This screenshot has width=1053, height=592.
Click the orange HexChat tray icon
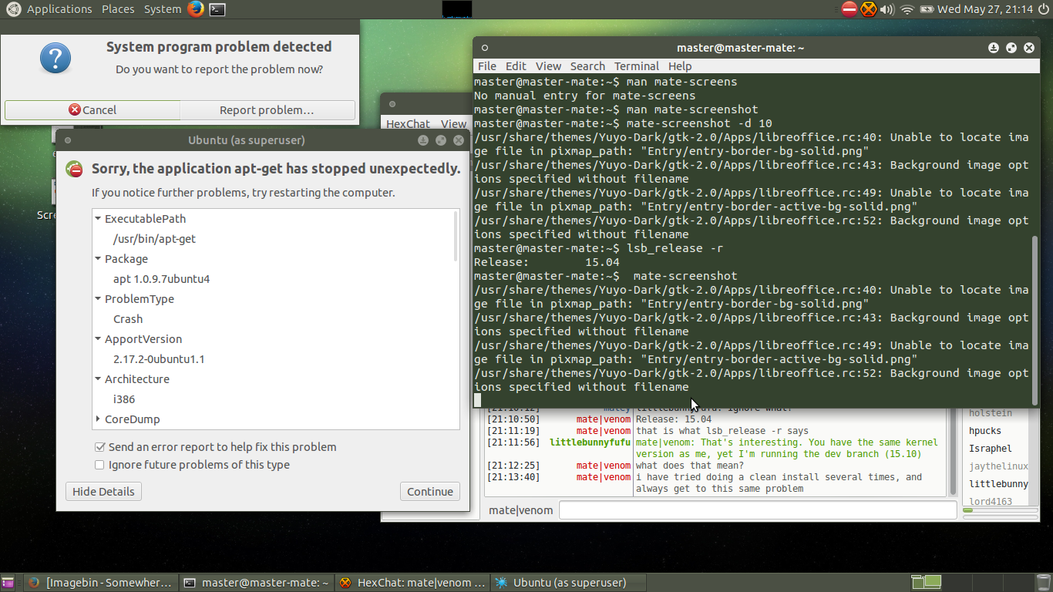(x=869, y=9)
